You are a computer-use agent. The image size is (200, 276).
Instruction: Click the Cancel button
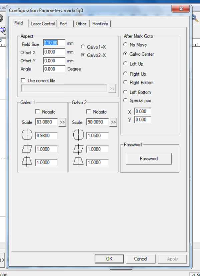pos(141,259)
